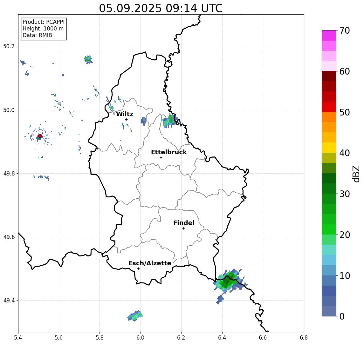The image size is (364, 344).
Task: Click the cross marker below Esch/Alzette
Action: tap(138, 269)
